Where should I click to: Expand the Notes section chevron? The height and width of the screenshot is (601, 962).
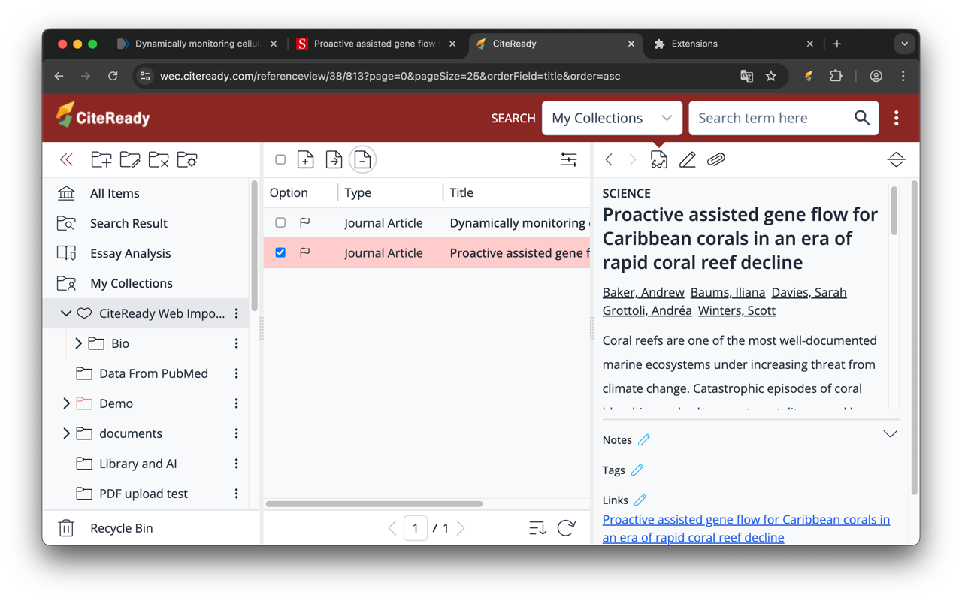tap(891, 434)
